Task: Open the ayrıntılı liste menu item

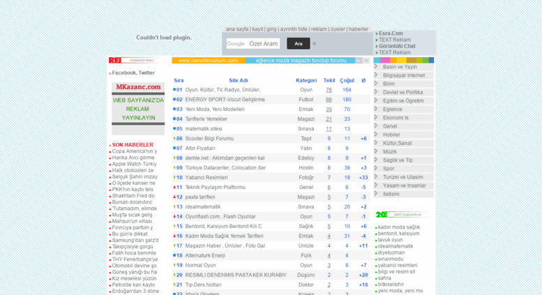Action: pyautogui.click(x=294, y=29)
